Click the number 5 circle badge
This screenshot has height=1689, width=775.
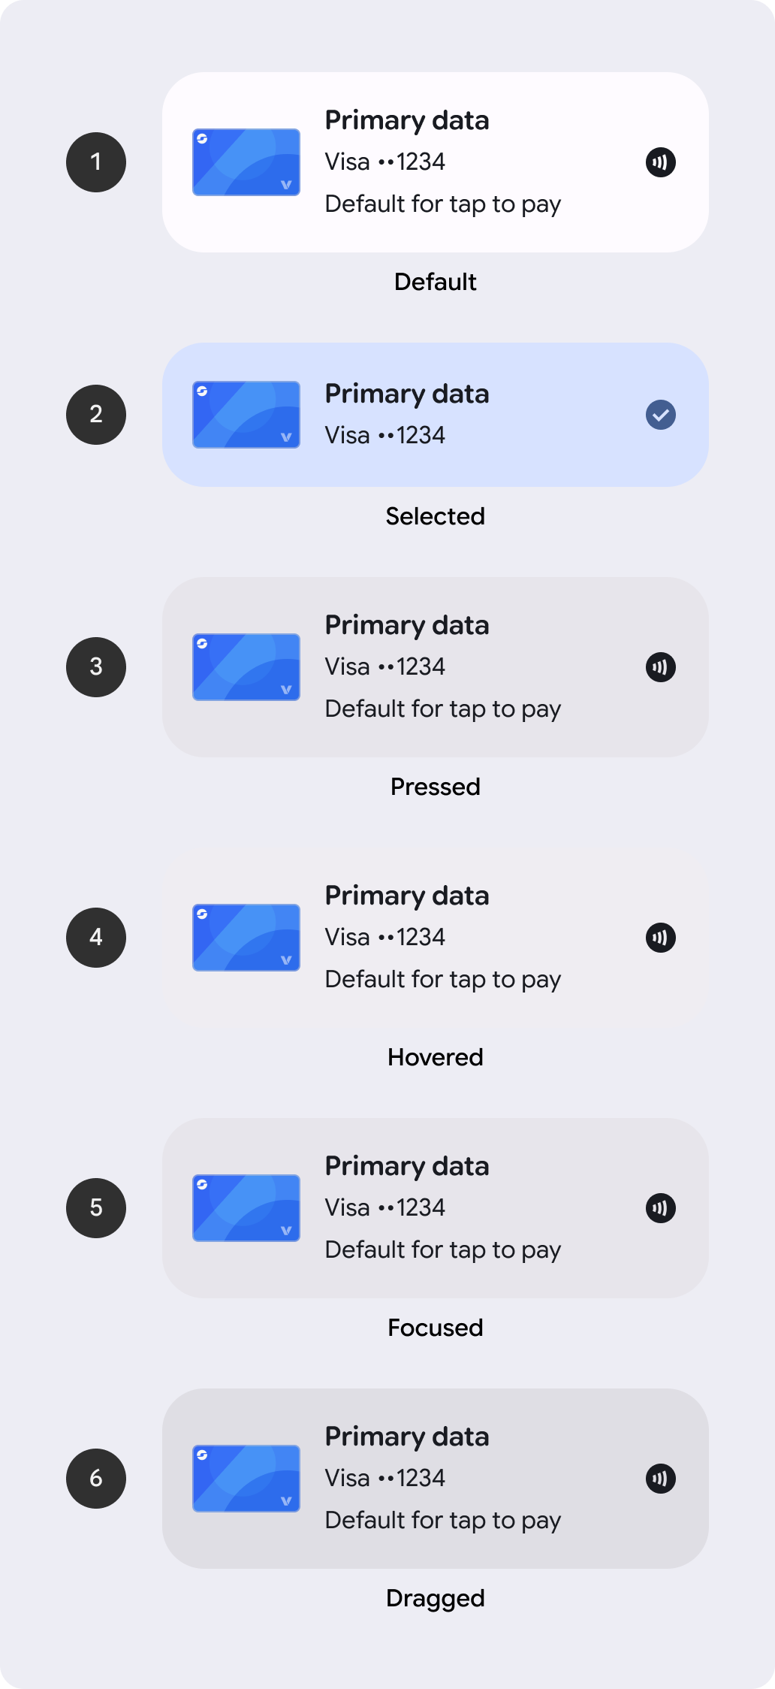click(96, 1208)
